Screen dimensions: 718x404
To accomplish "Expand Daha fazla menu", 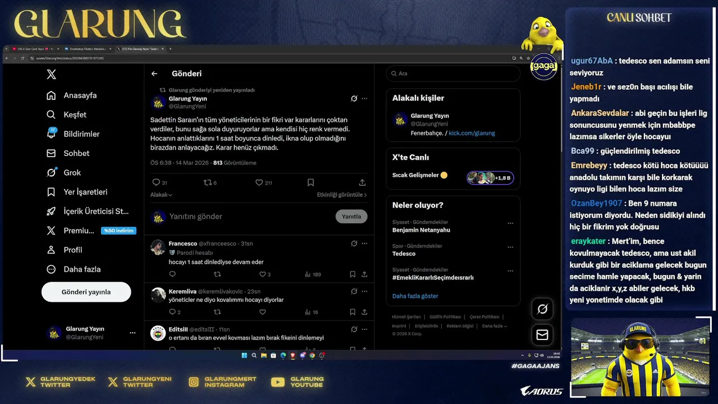I will point(73,269).
